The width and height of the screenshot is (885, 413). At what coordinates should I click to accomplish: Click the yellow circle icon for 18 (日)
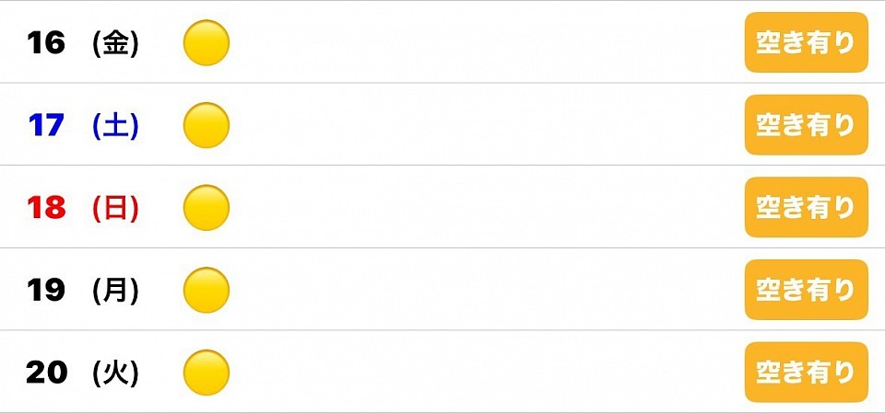click(x=206, y=208)
